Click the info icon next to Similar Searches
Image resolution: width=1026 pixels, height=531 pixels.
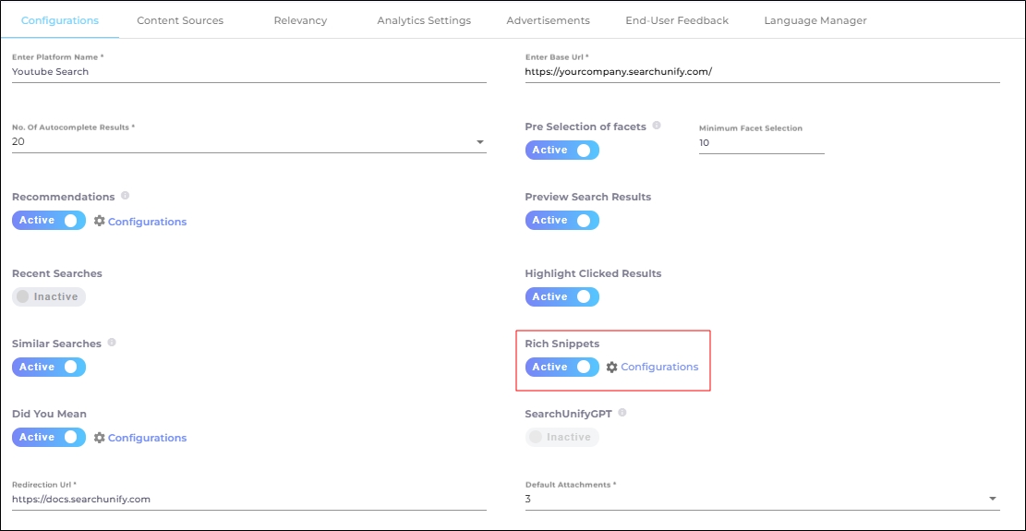tap(112, 343)
